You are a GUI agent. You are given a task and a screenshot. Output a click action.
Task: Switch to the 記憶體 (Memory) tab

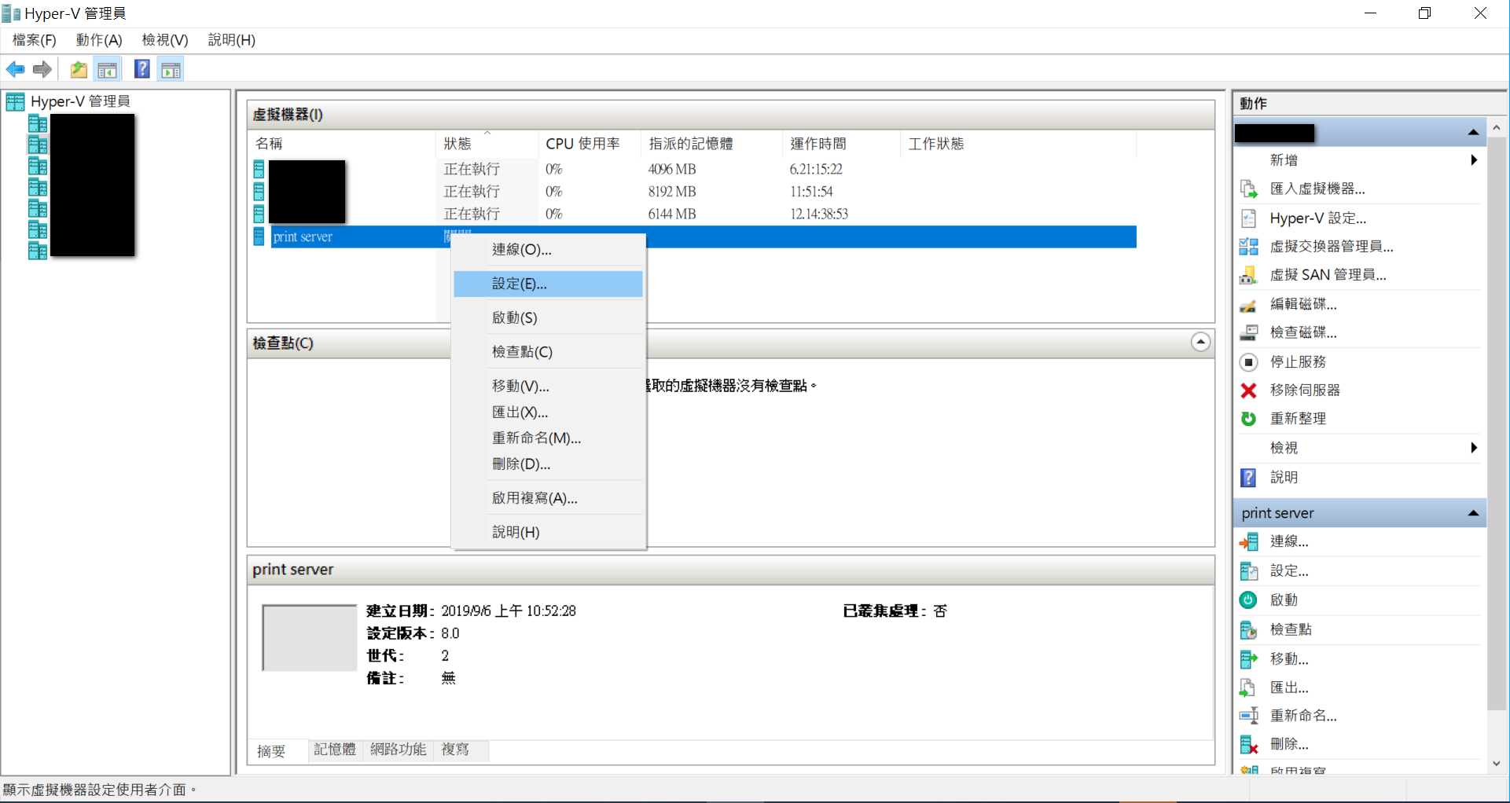(335, 750)
